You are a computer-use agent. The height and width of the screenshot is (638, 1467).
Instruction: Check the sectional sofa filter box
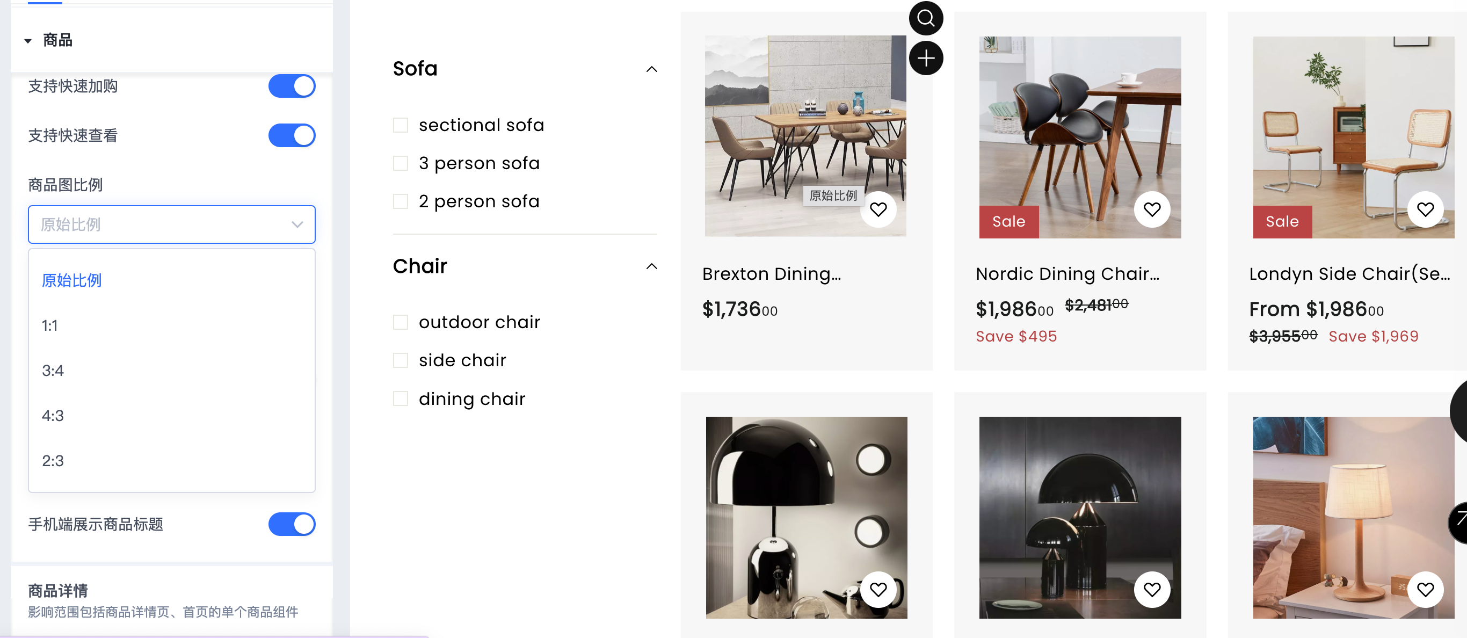(401, 125)
